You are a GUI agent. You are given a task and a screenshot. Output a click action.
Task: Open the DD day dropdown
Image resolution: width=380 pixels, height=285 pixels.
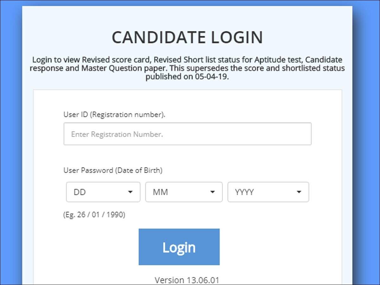click(x=103, y=192)
